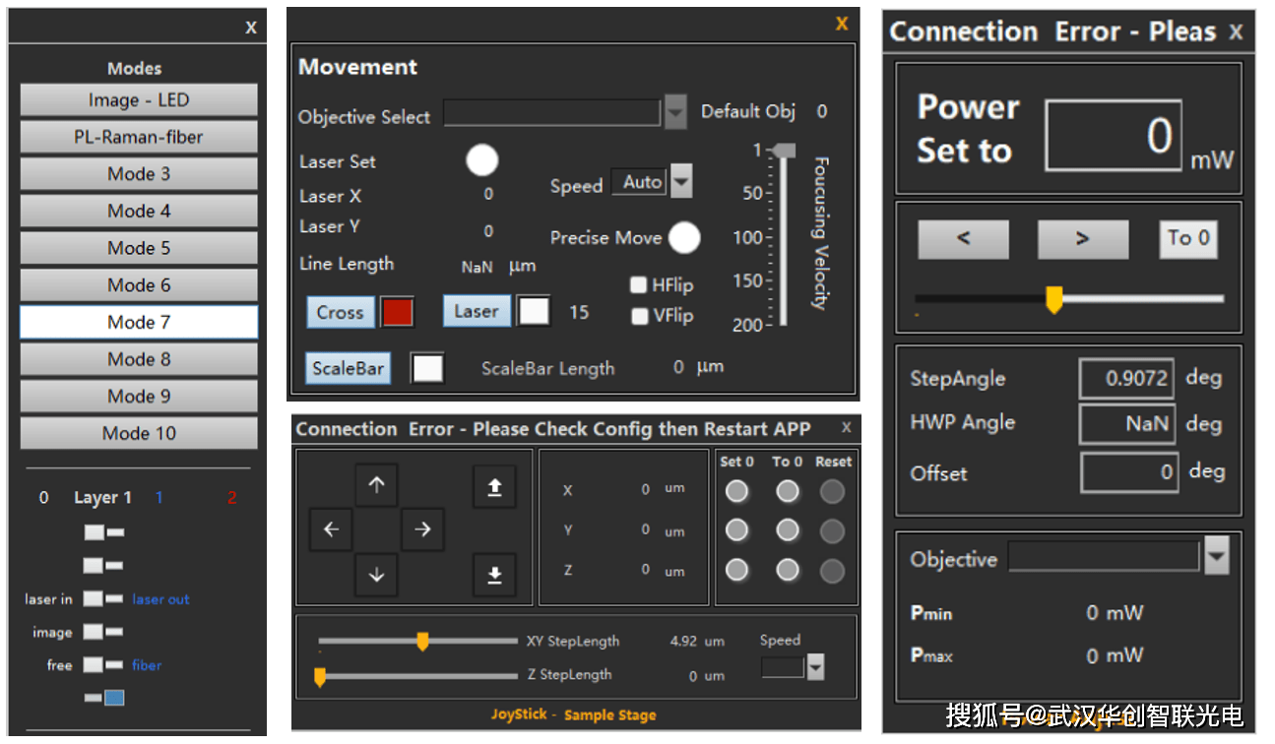The height and width of the screenshot is (744, 1275).
Task: Enable the VFlip checkbox
Action: click(640, 316)
